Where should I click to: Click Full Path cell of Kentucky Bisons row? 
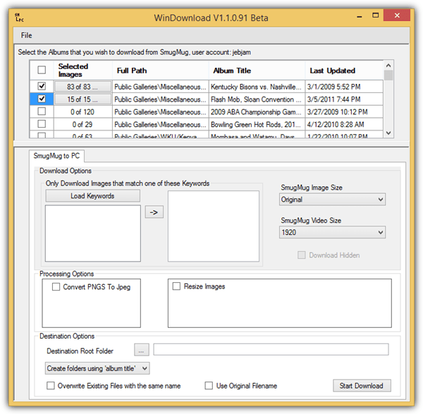tap(161, 87)
